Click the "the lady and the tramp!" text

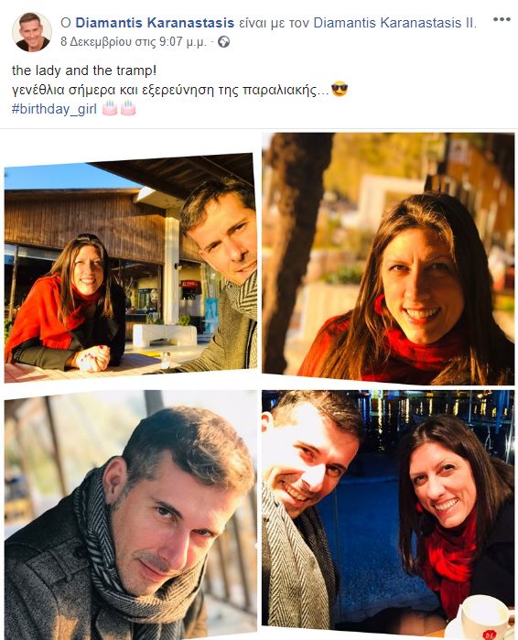[x=84, y=71]
